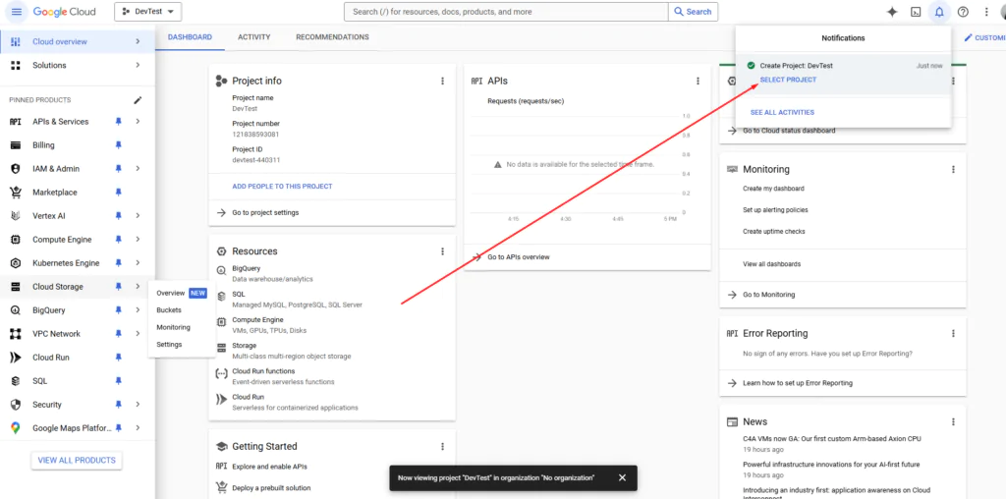Image resolution: width=1006 pixels, height=499 pixels.
Task: Click See All Activities link
Action: [782, 112]
